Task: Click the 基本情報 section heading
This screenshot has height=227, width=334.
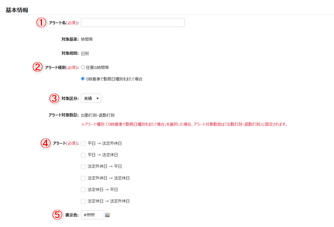Action: point(17,10)
